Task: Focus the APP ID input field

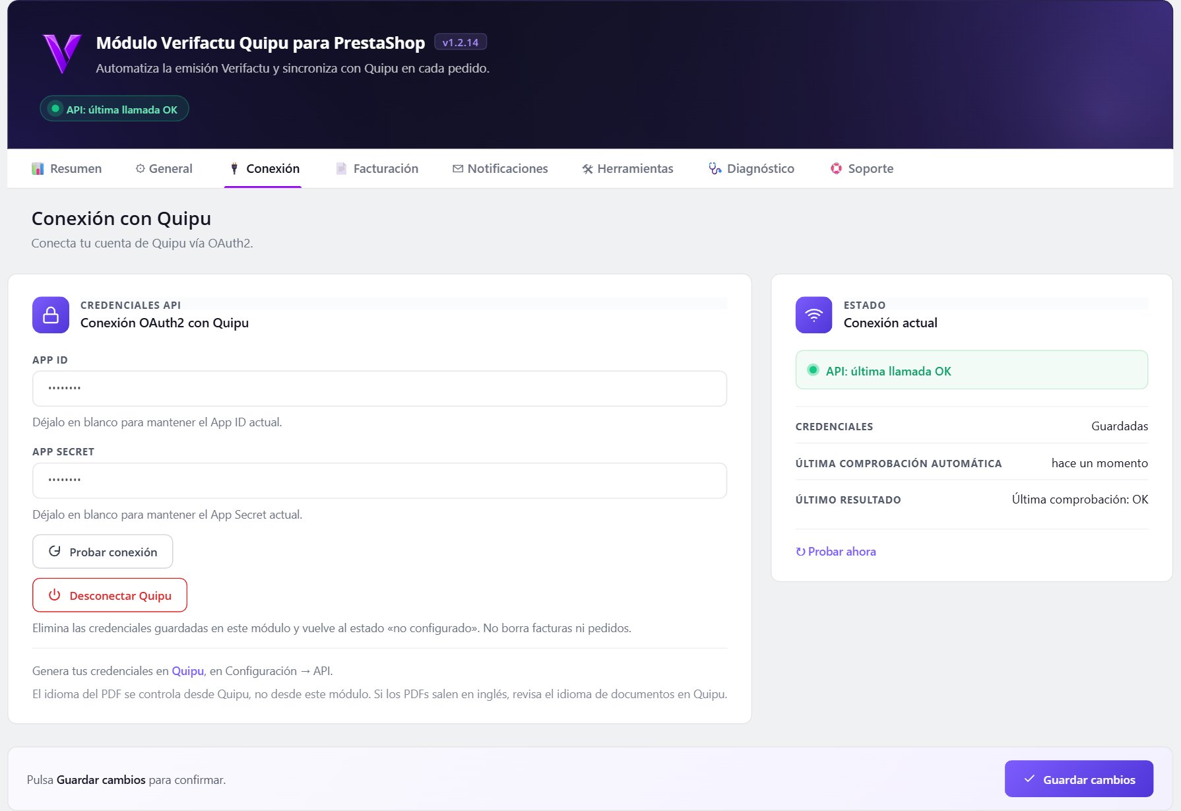Action: point(379,388)
